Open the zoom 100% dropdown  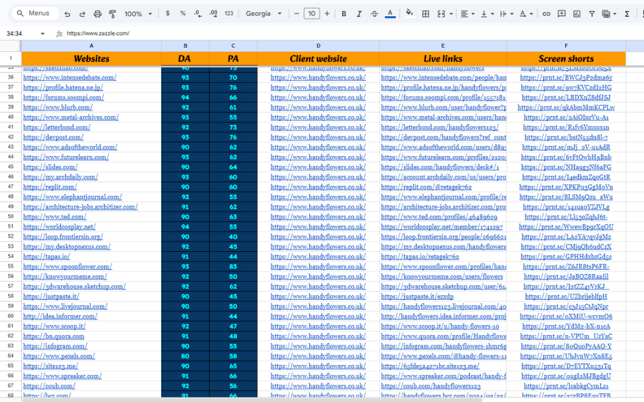click(x=138, y=14)
